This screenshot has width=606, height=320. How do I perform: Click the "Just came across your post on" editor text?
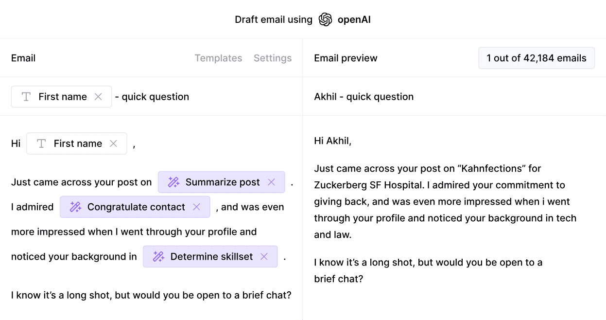coord(82,182)
